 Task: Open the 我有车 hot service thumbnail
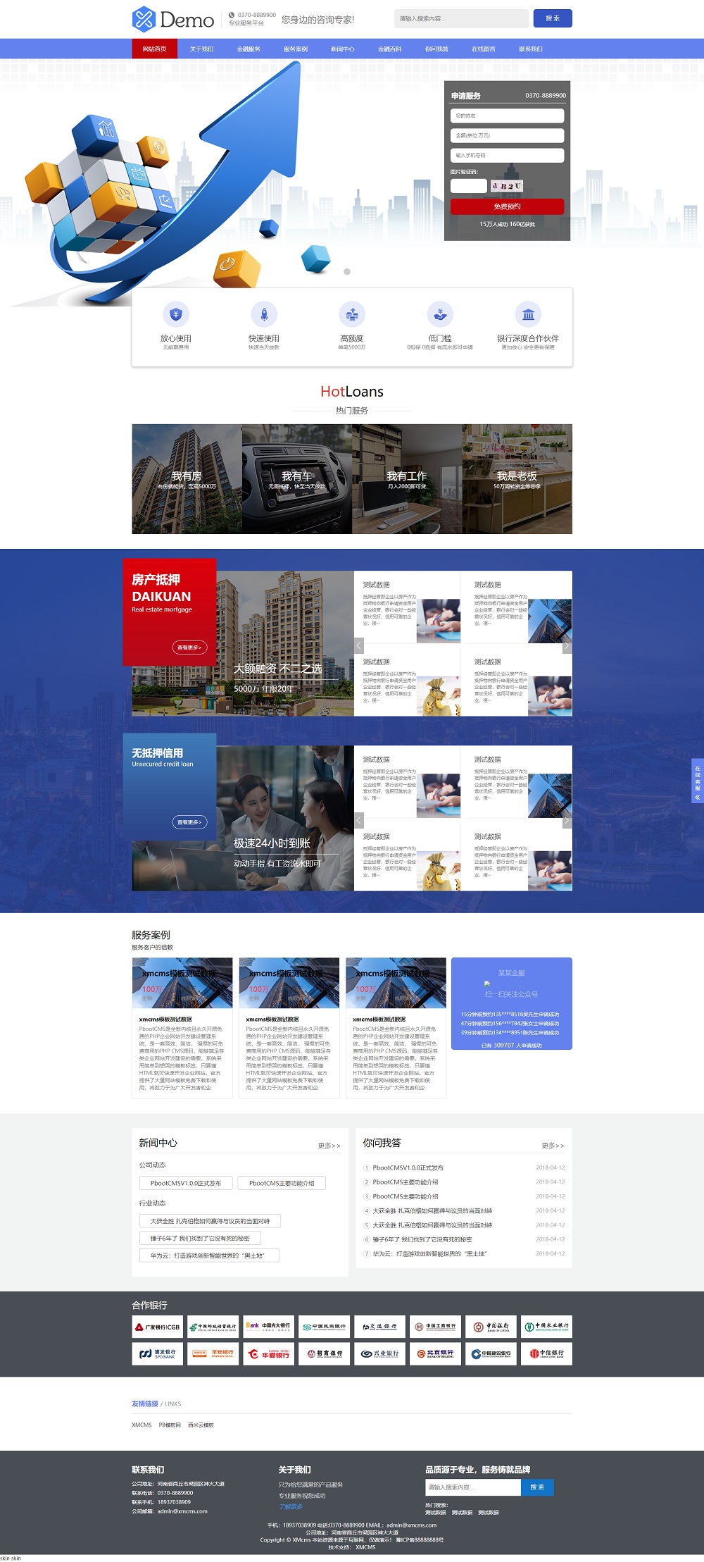point(296,479)
